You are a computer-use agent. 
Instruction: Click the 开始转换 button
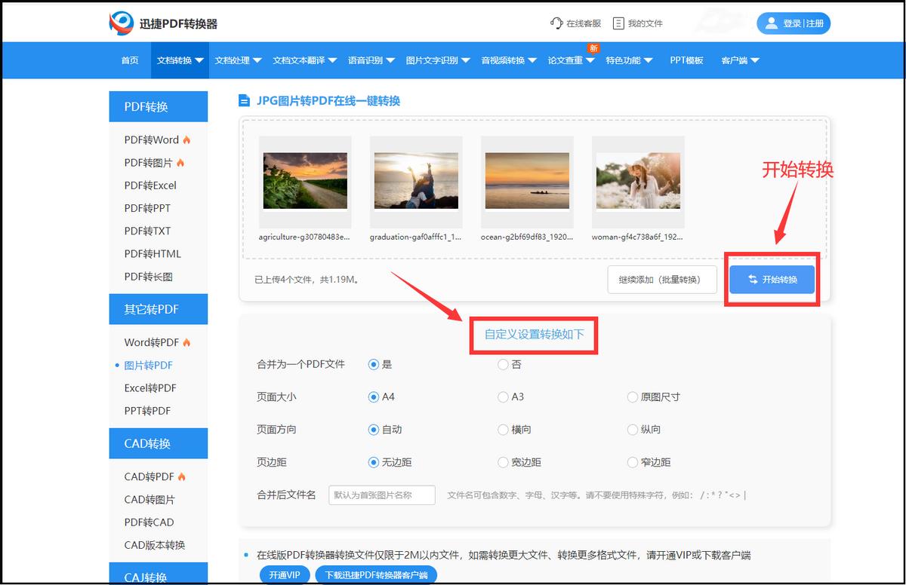[772, 279]
